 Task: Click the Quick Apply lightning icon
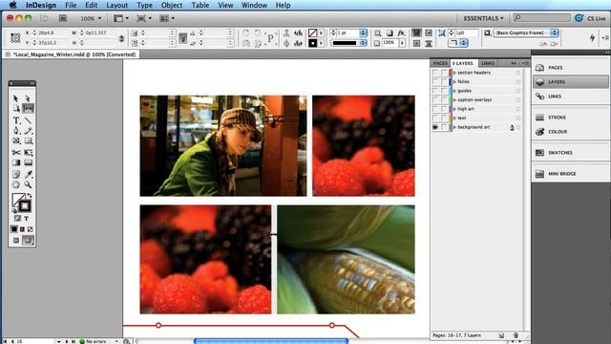[592, 38]
